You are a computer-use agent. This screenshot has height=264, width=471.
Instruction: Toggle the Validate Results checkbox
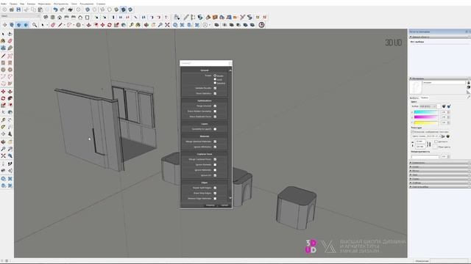pyautogui.click(x=215, y=88)
